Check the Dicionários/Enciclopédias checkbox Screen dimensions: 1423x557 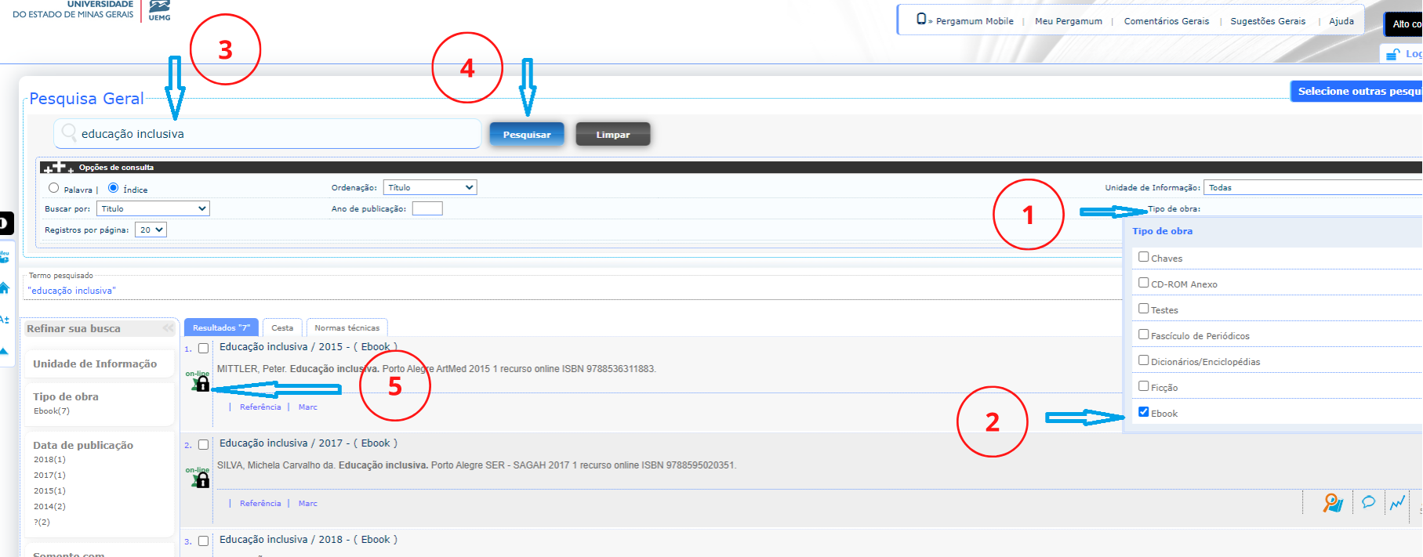click(1143, 360)
